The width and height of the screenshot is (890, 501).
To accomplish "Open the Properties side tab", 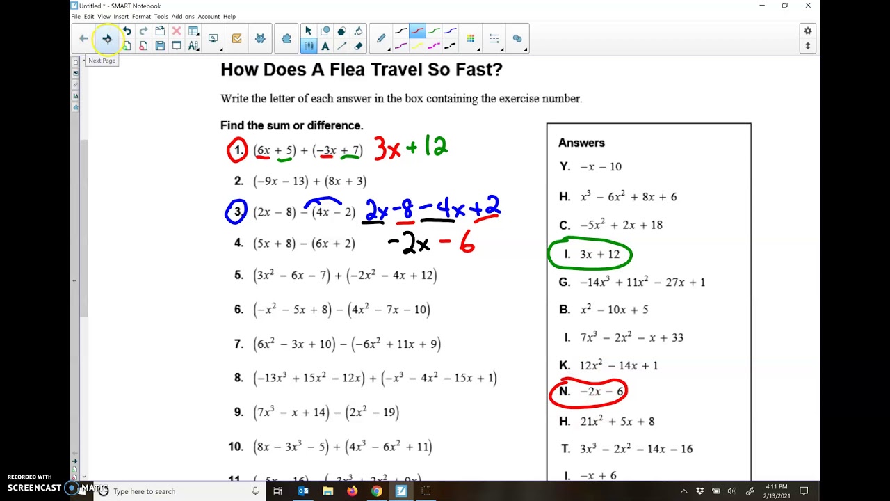I will (76, 96).
